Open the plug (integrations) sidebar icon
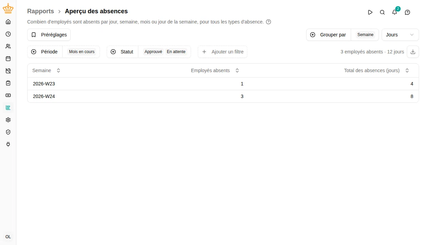Image resolution: width=435 pixels, height=245 pixels. pos(8,144)
